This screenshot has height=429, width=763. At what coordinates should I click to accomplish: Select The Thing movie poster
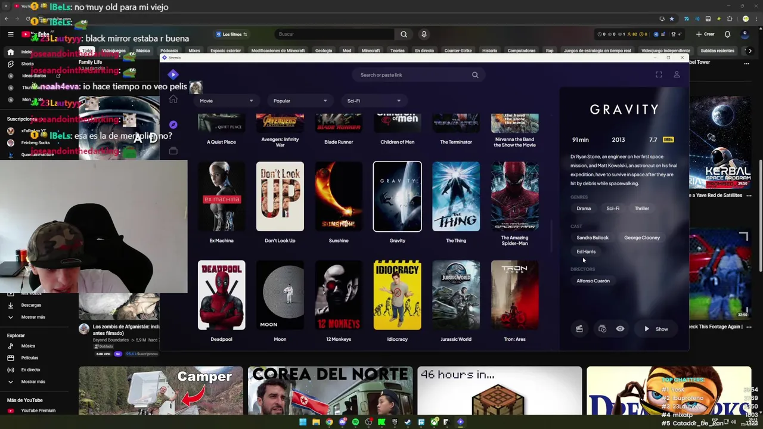click(456, 197)
